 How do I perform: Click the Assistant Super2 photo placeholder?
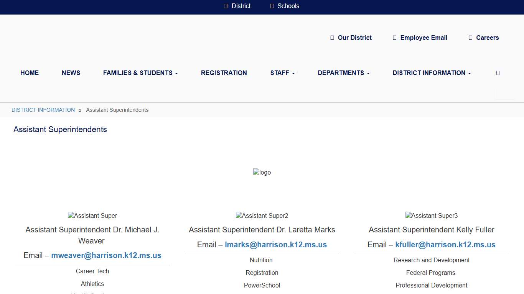pyautogui.click(x=262, y=216)
